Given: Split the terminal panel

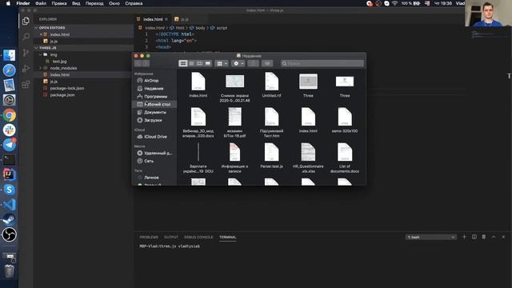Looking at the screenshot, I should click(474, 237).
